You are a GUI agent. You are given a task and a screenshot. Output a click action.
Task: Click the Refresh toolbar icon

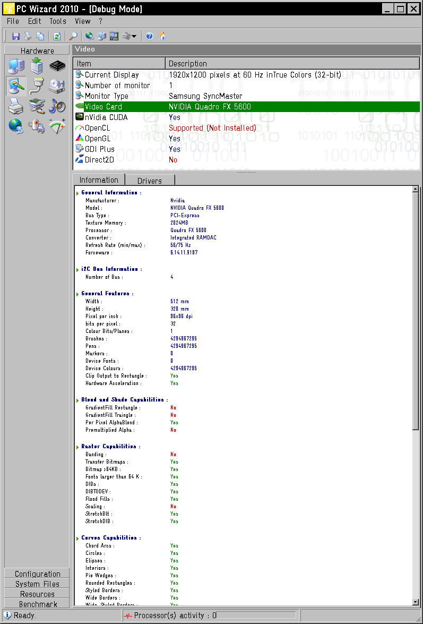(x=57, y=36)
